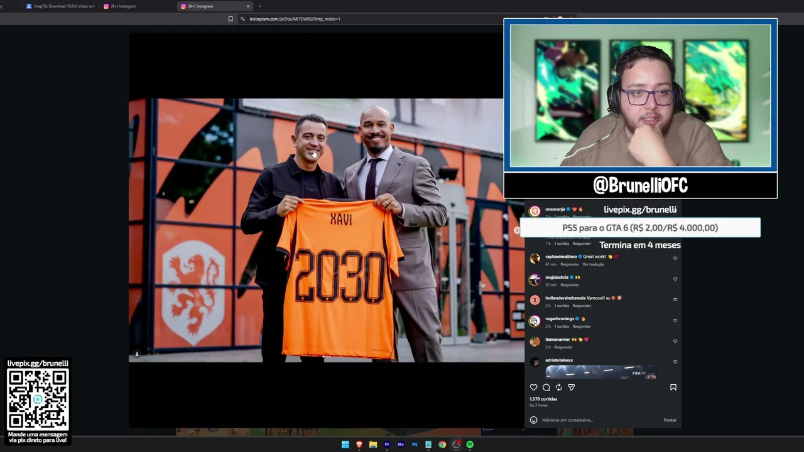Launch Premiere Pro from taskbar

coord(387,444)
